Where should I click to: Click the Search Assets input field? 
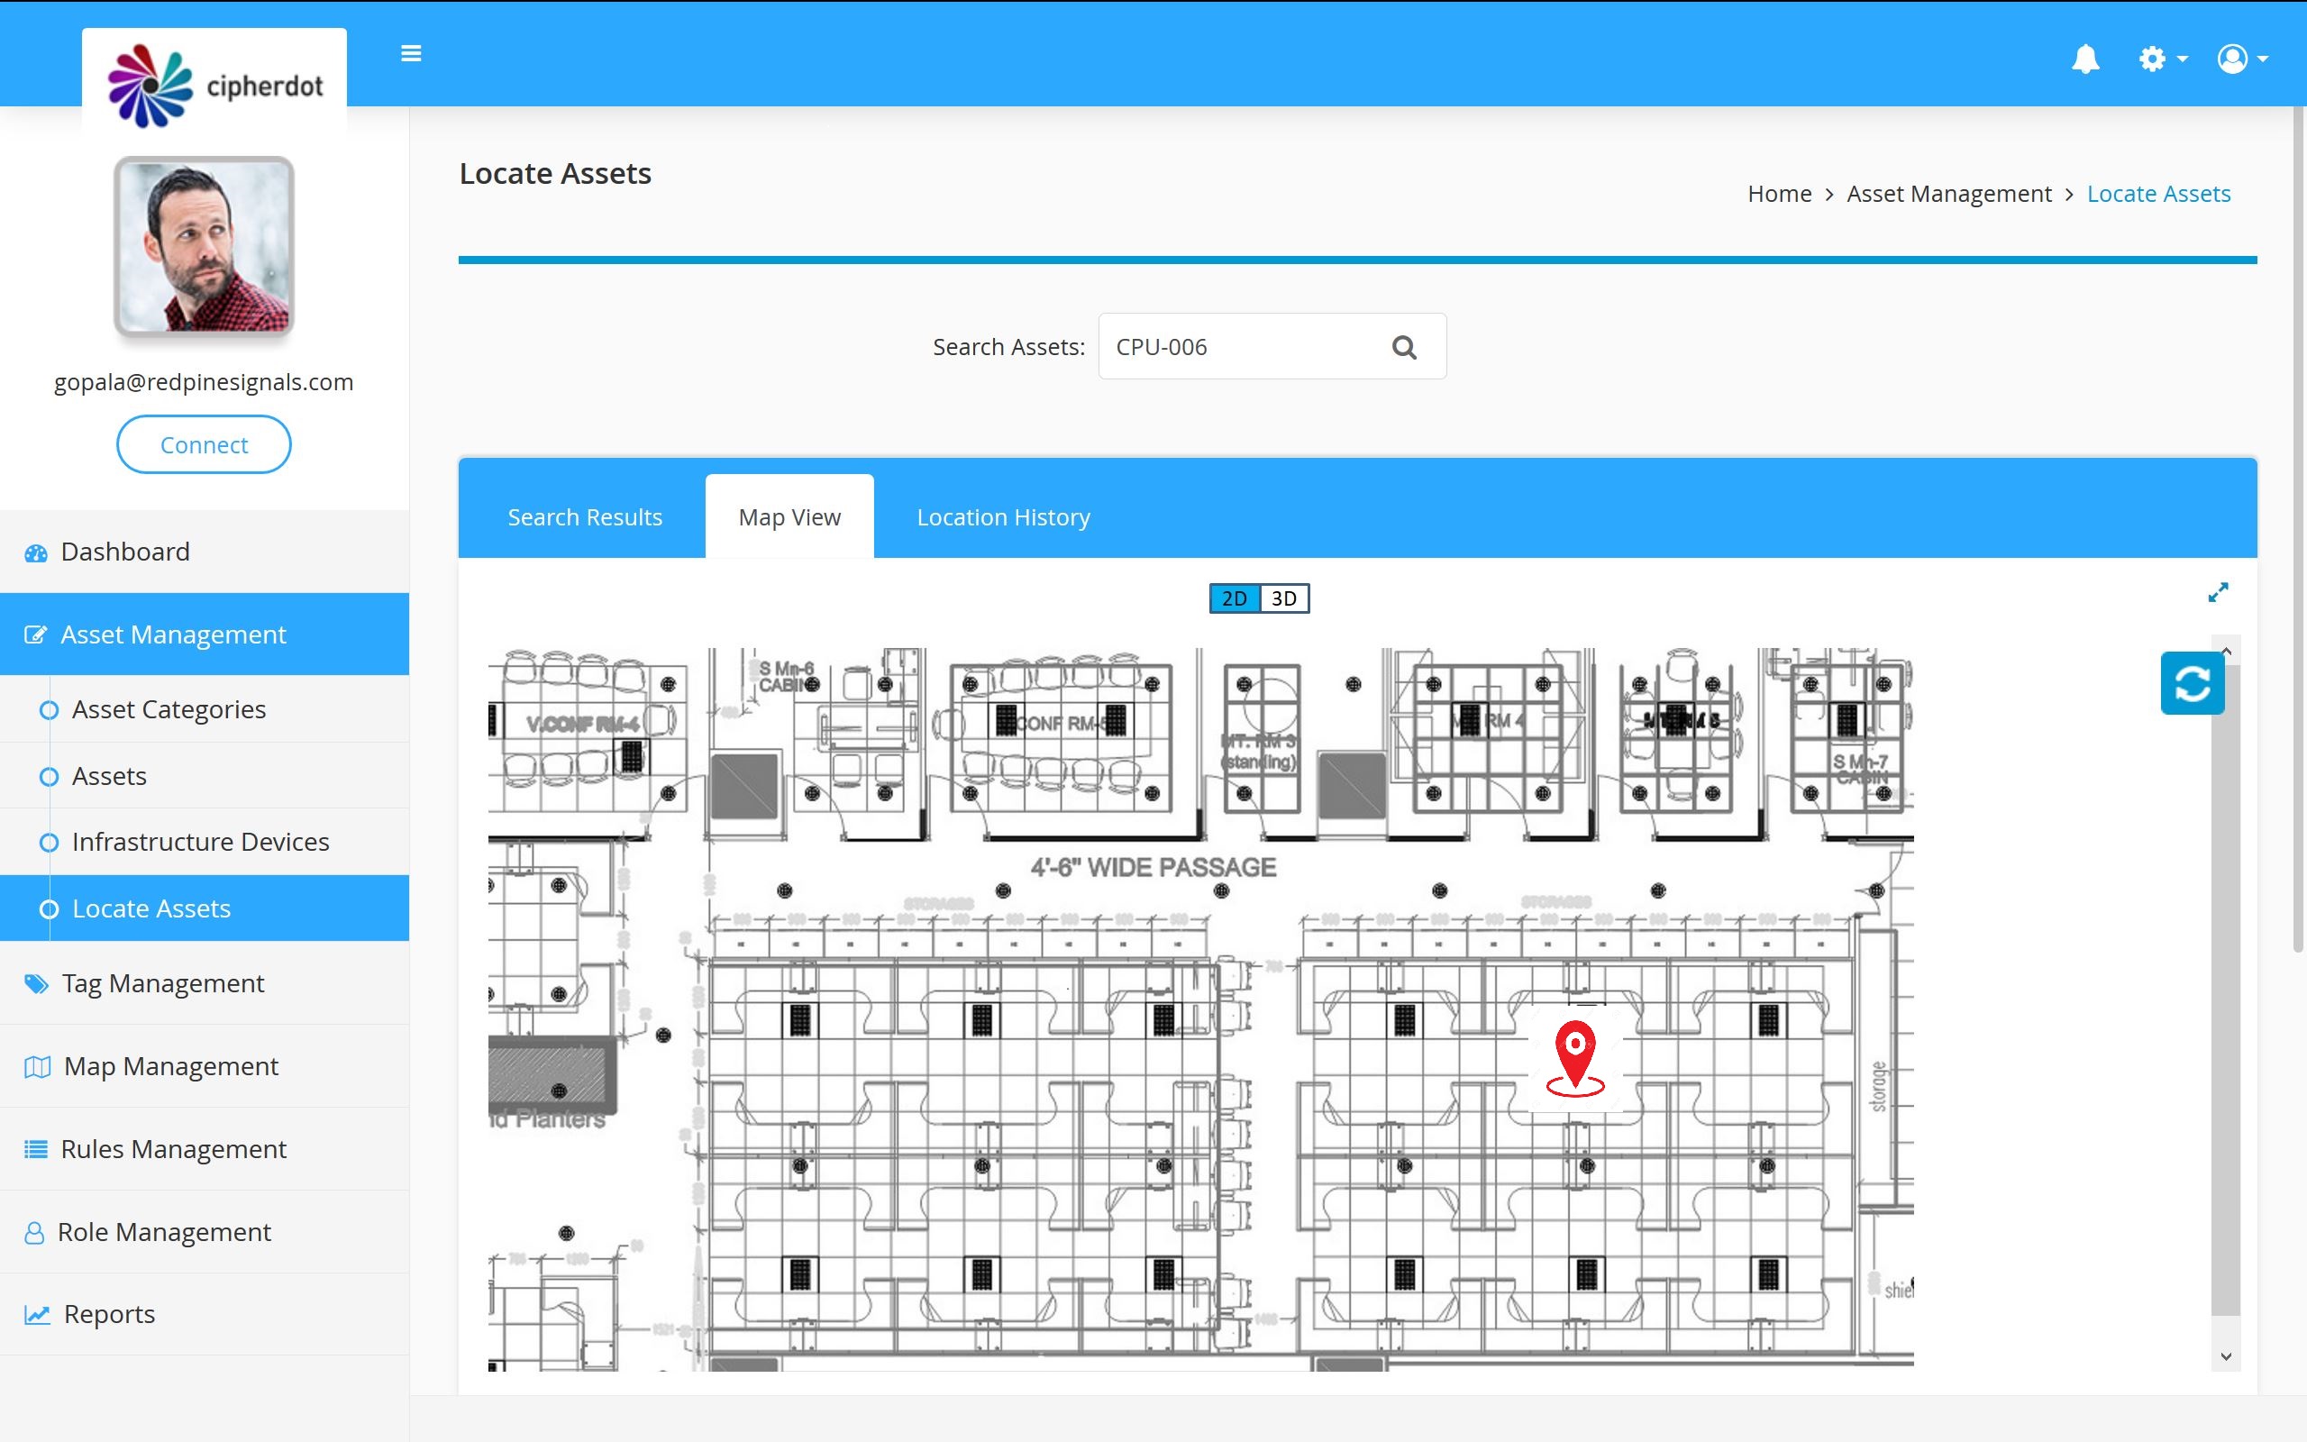[x=1239, y=347]
